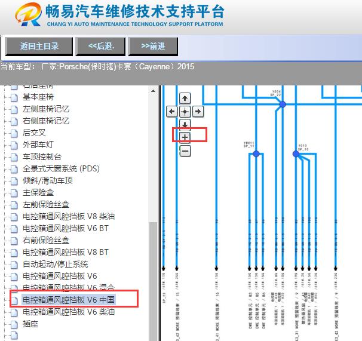362x341 pixels.
Task: Click the document icon beside 后交叉
Action: point(14,133)
